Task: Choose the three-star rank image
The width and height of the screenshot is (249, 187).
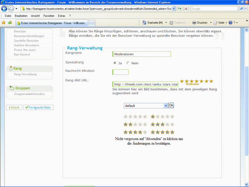Action: coord(162,124)
